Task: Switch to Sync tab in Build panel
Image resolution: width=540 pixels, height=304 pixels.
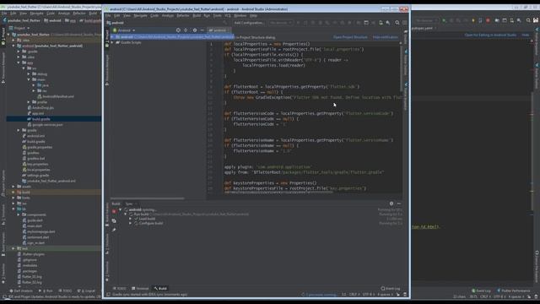Action: pos(129,204)
